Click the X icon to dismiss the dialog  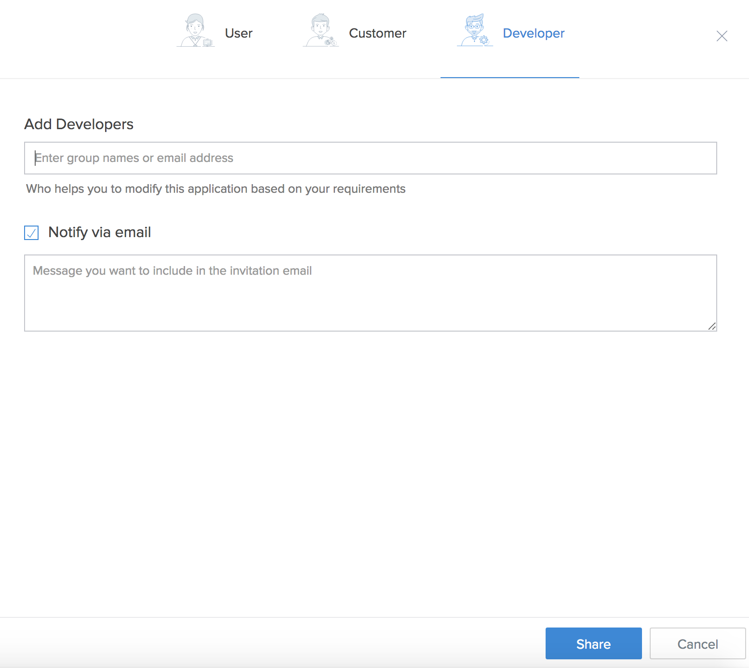click(722, 36)
